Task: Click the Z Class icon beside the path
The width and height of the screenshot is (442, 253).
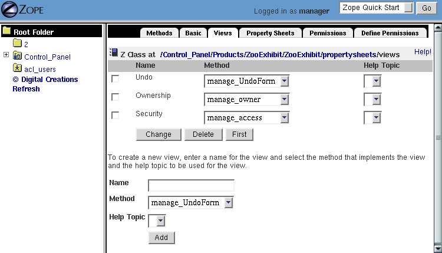Action: 113,53
